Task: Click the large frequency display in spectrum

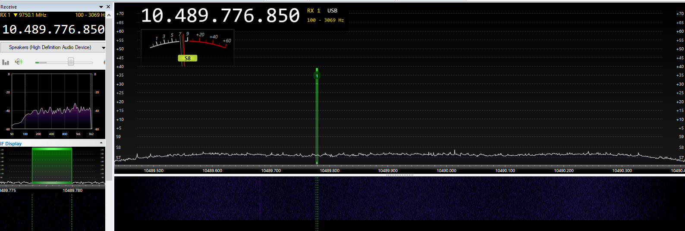Action: click(x=220, y=16)
